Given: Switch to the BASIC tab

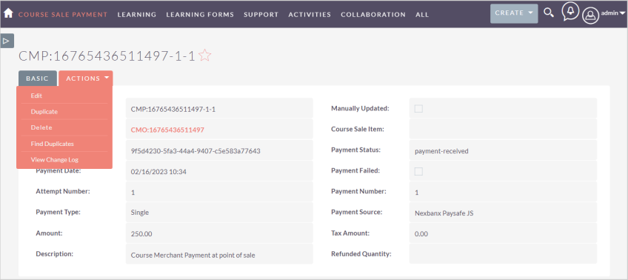Looking at the screenshot, I should pos(37,79).
